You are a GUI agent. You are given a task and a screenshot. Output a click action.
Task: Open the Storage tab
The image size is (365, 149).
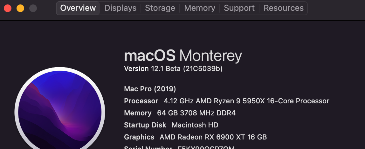160,8
